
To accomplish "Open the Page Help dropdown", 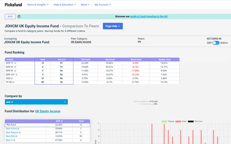I will pos(113,26).
